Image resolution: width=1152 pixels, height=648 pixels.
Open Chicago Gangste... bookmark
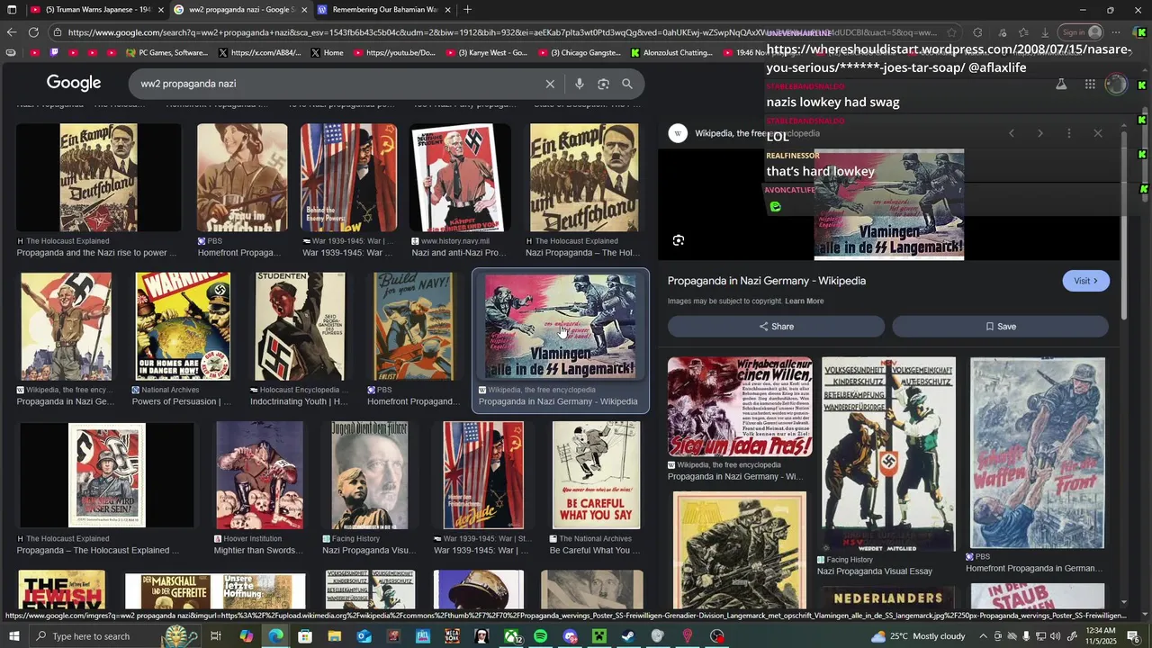point(579,53)
